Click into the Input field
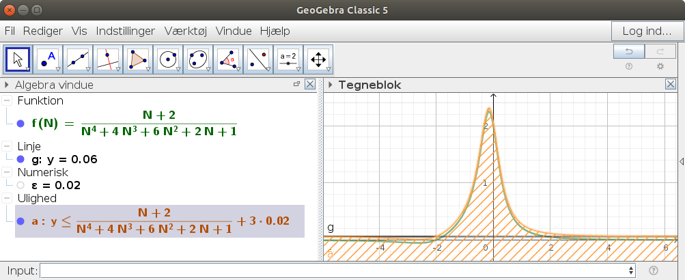The image size is (685, 280). pos(334,270)
